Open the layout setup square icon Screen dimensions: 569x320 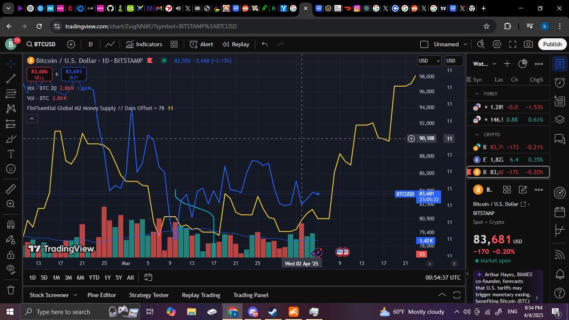pos(424,44)
